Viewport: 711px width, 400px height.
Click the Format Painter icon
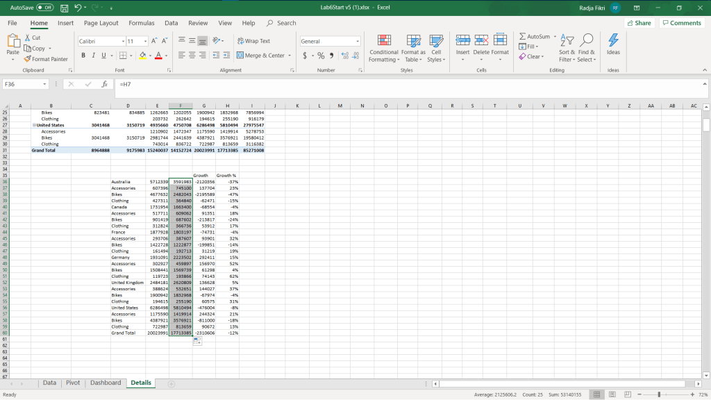(x=28, y=59)
